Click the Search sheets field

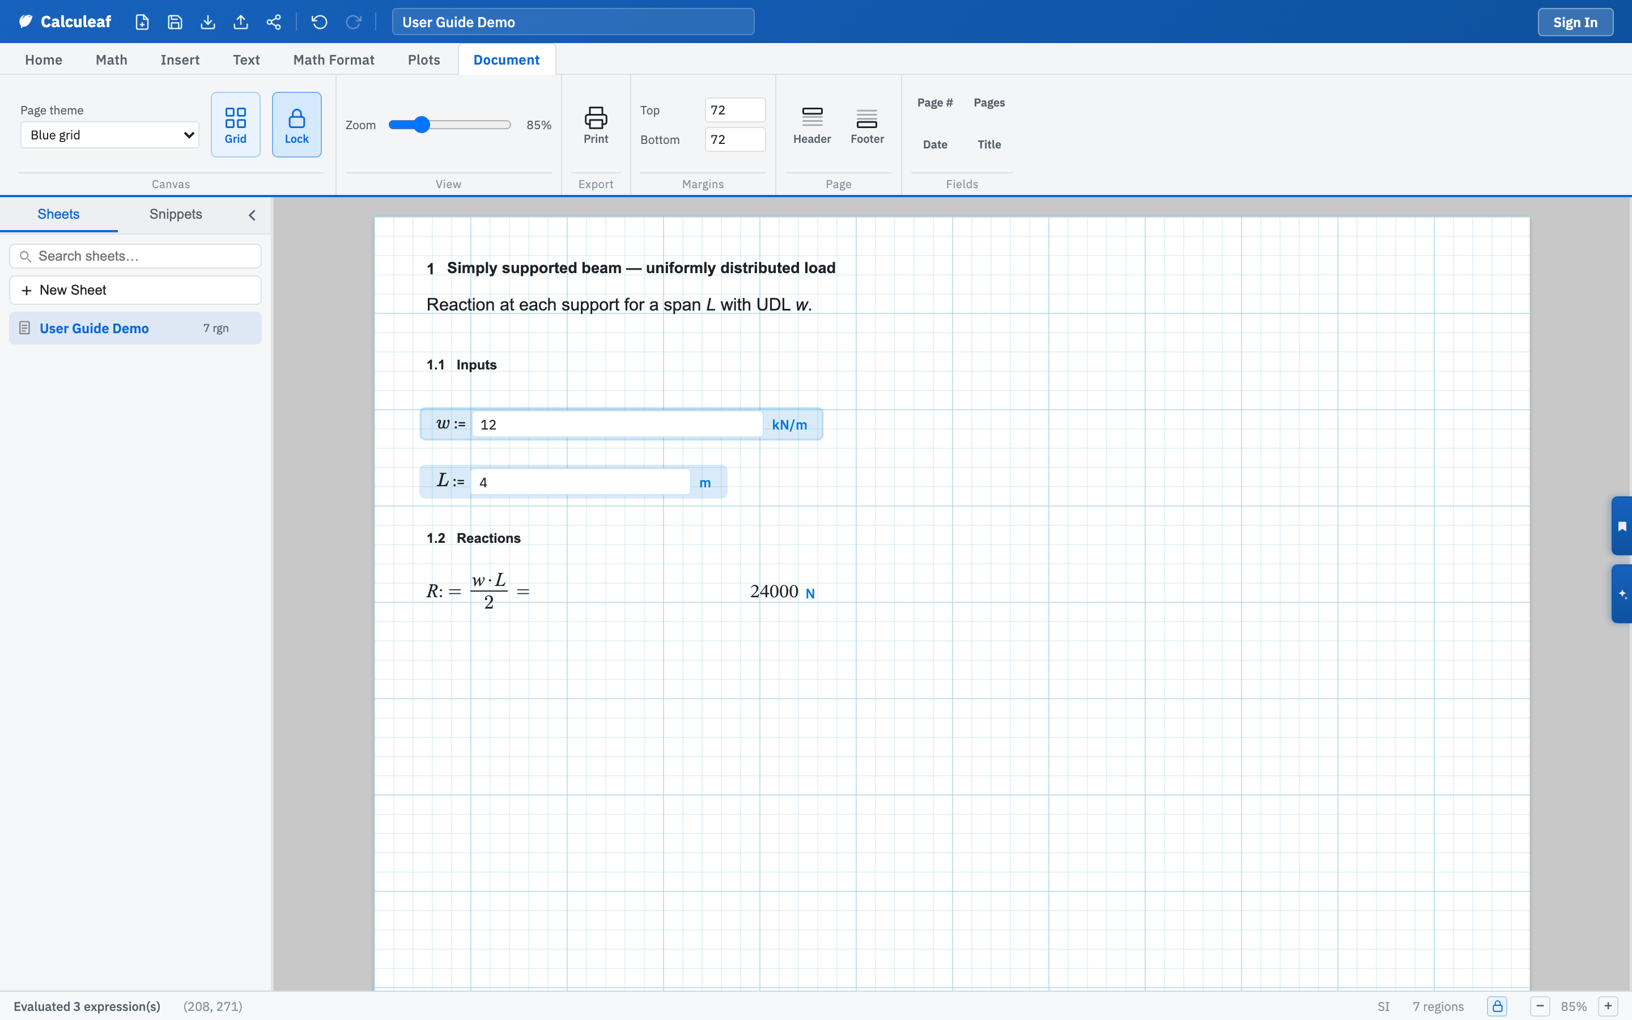point(135,256)
